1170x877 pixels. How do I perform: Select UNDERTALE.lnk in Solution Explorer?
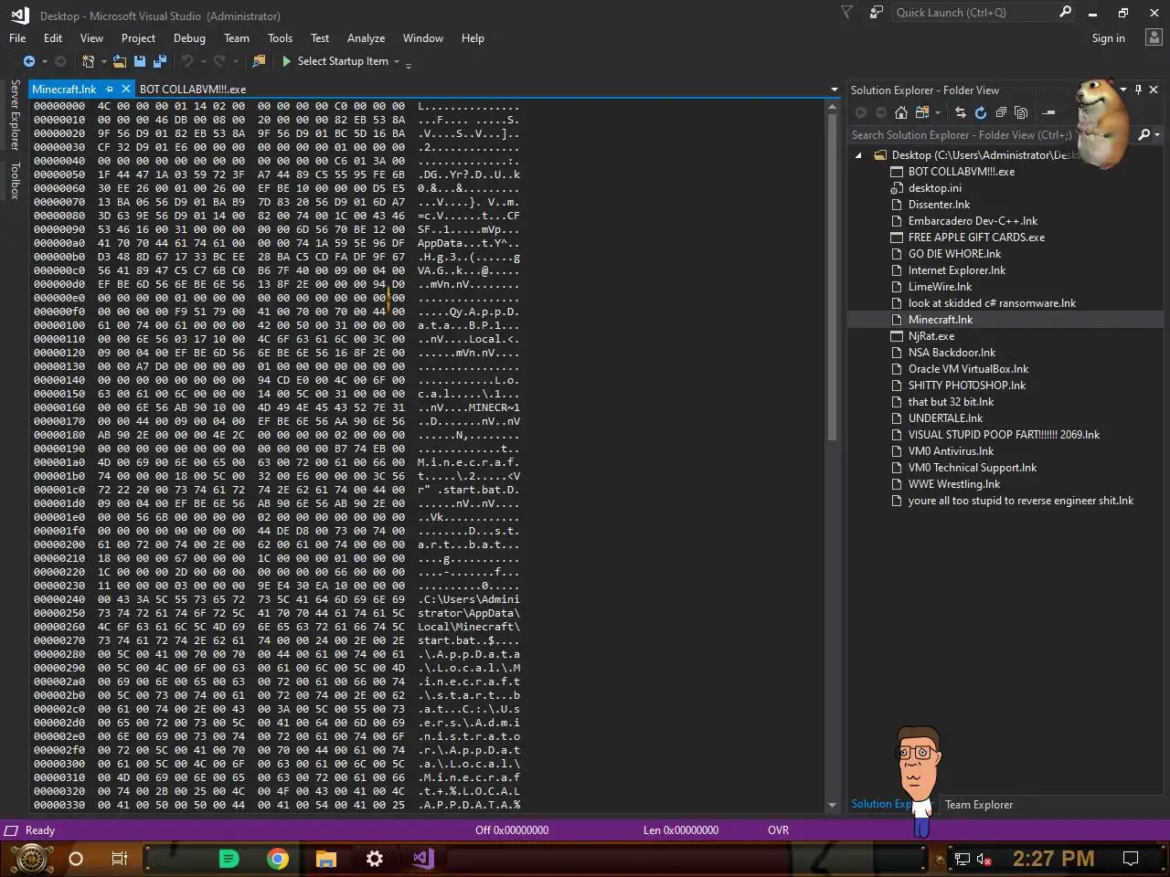pos(945,418)
